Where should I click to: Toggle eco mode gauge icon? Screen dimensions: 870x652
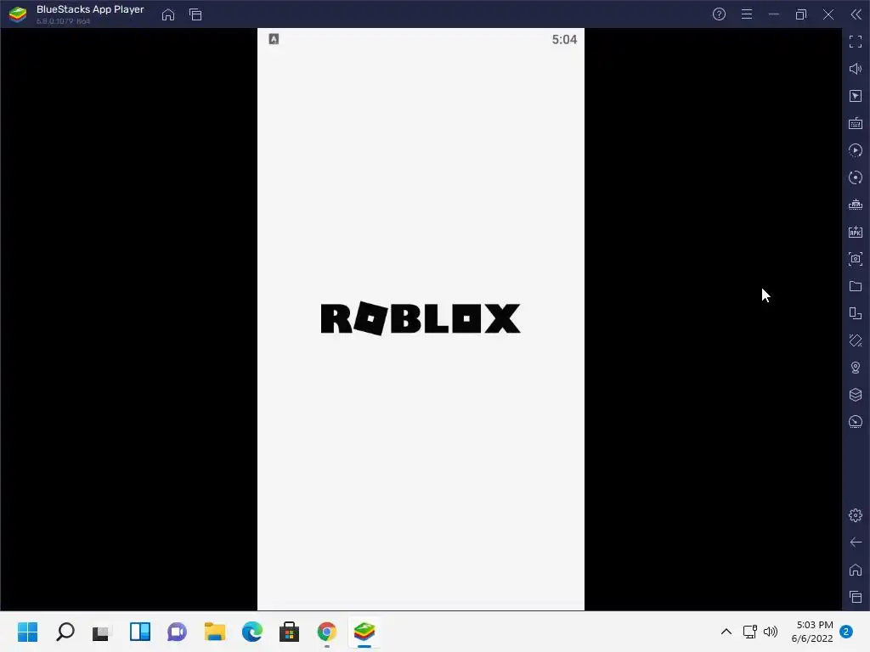856,422
